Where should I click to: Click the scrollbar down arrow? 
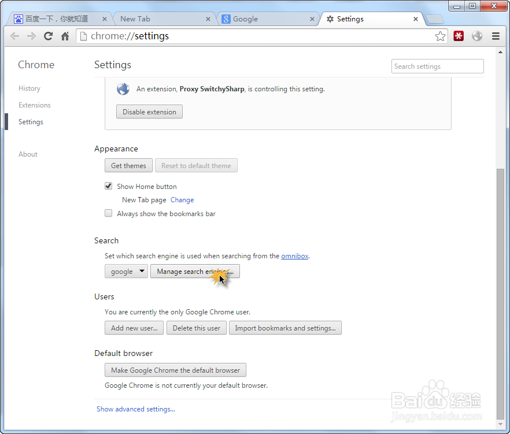pos(500,424)
